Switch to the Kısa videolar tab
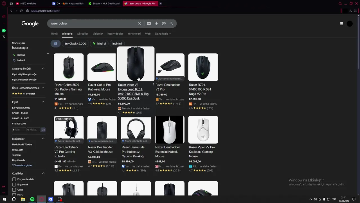This screenshot has height=203, width=360. (115, 34)
